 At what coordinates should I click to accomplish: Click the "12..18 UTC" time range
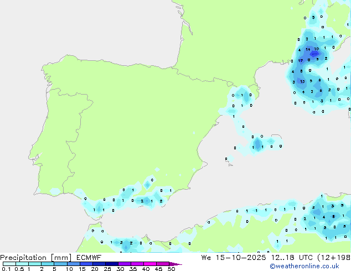click(x=292, y=258)
